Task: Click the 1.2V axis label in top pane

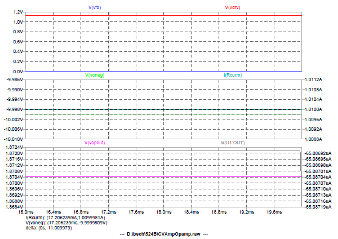Action: click(18, 12)
